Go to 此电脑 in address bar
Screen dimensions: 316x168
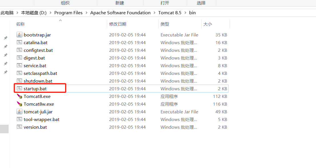point(7,13)
